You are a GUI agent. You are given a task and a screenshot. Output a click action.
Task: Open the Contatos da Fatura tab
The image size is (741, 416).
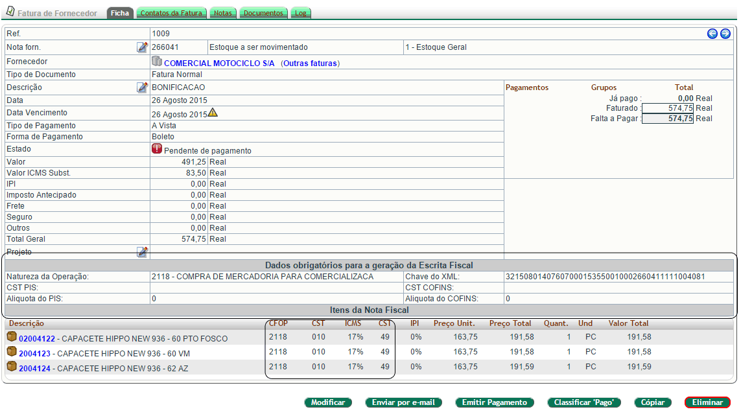[171, 13]
